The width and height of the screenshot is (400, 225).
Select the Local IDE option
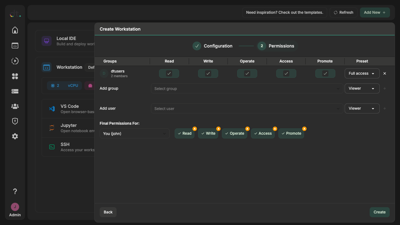click(66, 41)
